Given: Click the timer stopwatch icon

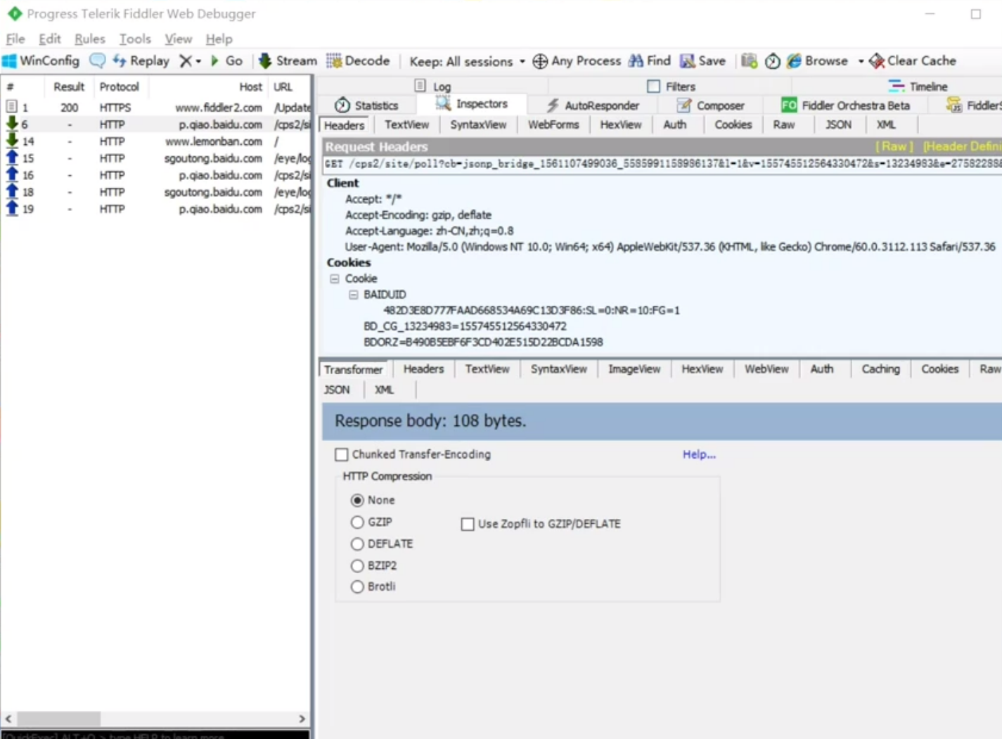Looking at the screenshot, I should tap(772, 61).
